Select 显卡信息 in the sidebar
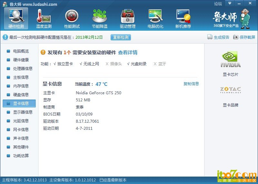258x184 pixels. click(19, 103)
